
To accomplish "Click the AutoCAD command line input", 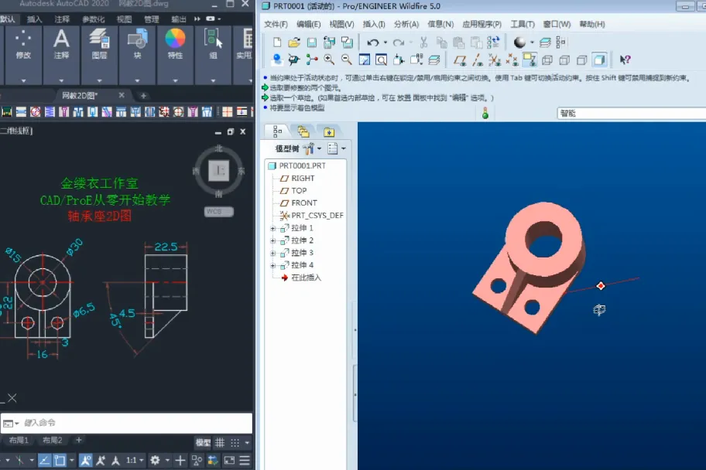I will 126,423.
